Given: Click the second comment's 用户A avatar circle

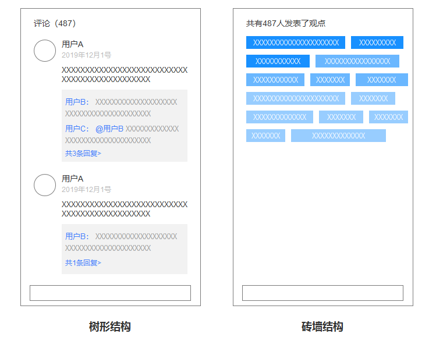Looking at the screenshot, I should [x=45, y=185].
